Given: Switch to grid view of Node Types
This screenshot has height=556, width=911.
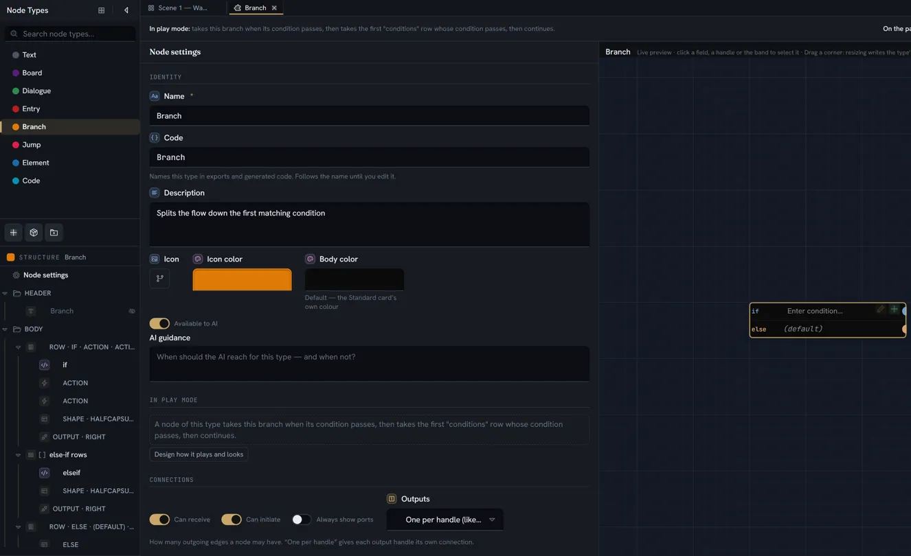Looking at the screenshot, I should click(101, 10).
